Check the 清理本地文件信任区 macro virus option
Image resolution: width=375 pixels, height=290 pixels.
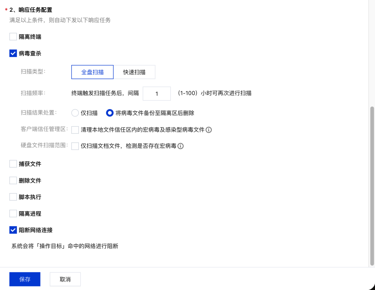75,130
